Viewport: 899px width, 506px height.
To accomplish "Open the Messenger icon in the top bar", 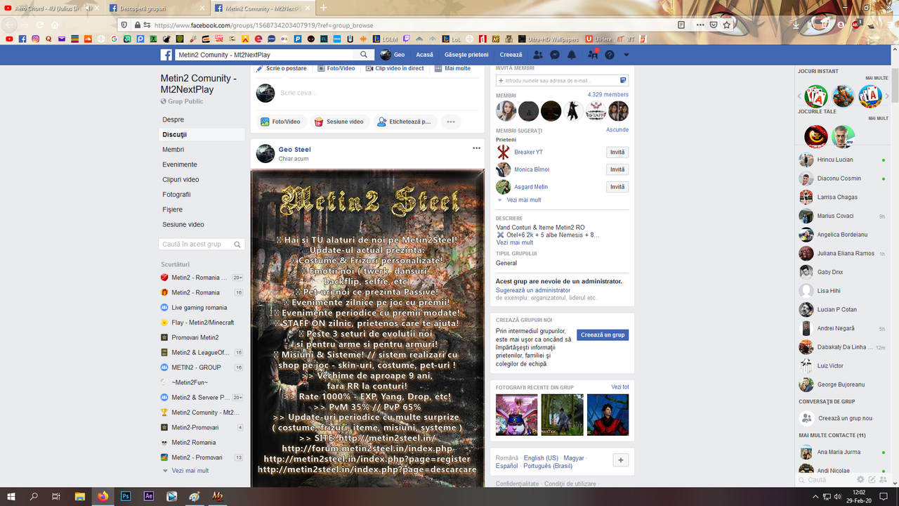I will (x=555, y=55).
